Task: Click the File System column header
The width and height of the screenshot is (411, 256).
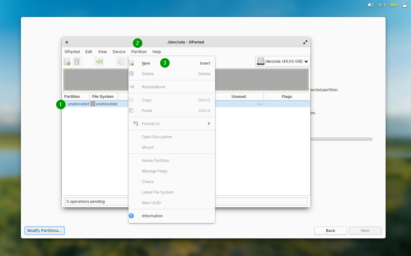Action: (104, 97)
